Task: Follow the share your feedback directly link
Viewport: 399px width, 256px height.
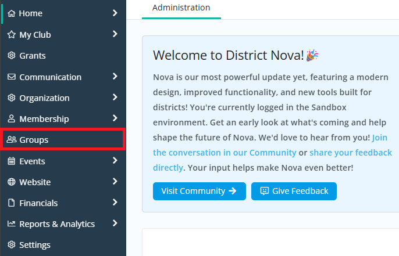Action: [351, 153]
